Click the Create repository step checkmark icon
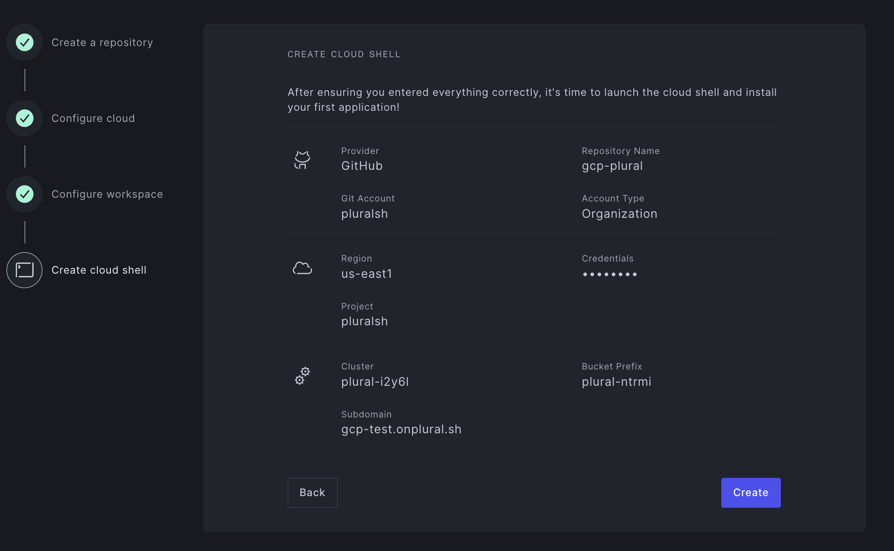894x551 pixels. [x=25, y=42]
